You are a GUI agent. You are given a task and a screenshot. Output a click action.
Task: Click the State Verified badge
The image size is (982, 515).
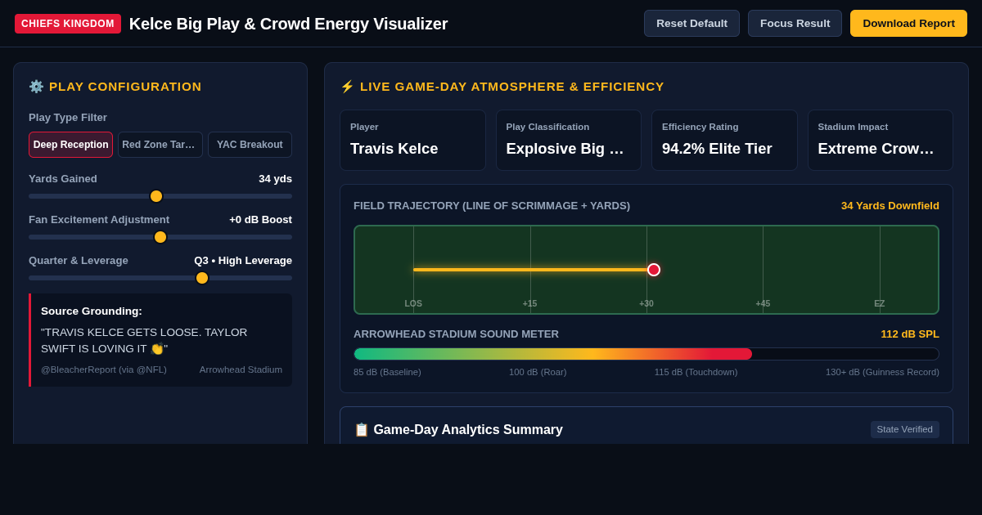point(905,429)
